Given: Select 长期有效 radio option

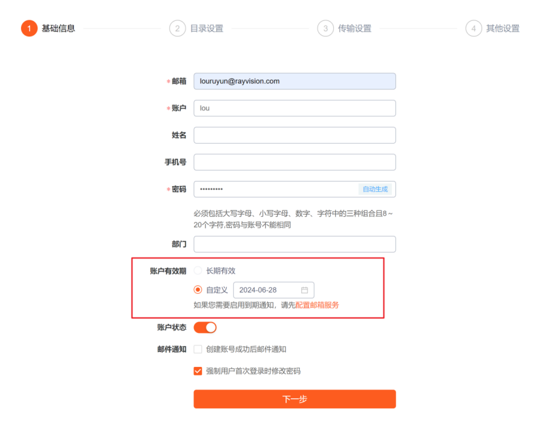Looking at the screenshot, I should pos(198,270).
